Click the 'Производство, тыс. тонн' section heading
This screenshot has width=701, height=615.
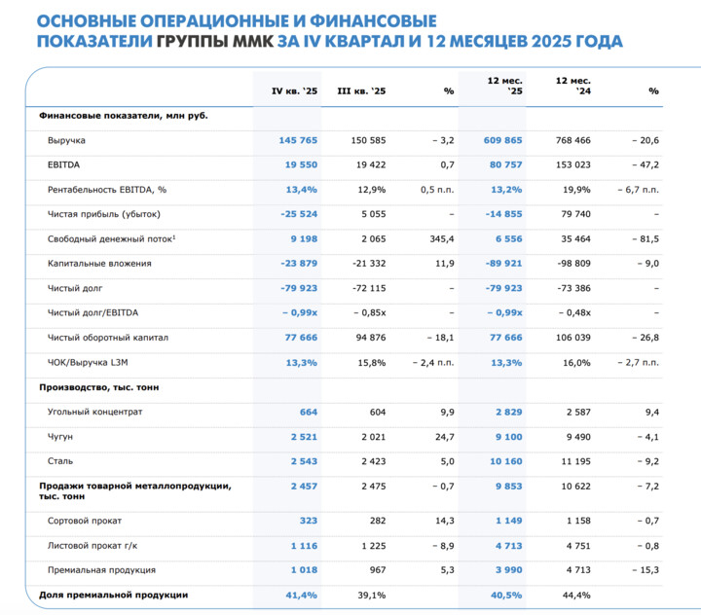99,387
